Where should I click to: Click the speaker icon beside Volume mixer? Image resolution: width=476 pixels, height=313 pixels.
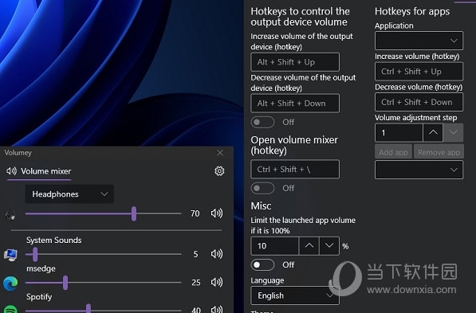coord(11,171)
